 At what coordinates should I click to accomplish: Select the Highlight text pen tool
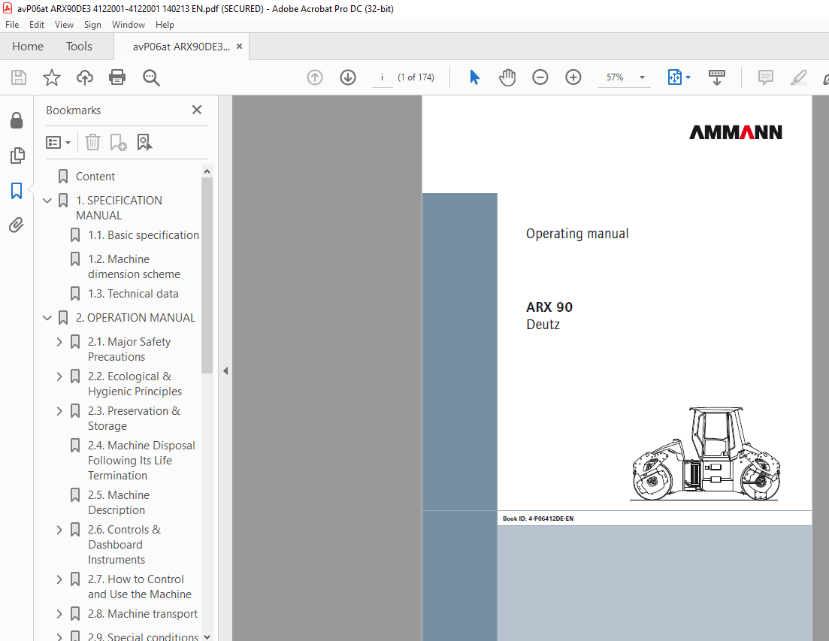point(798,77)
